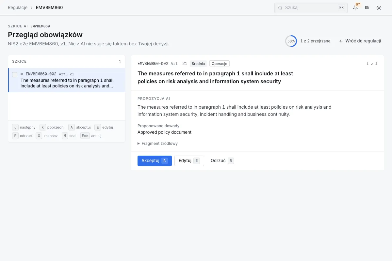This screenshot has width=392, height=261.
Task: Expand the Fragment źródłowy section
Action: coord(158,144)
